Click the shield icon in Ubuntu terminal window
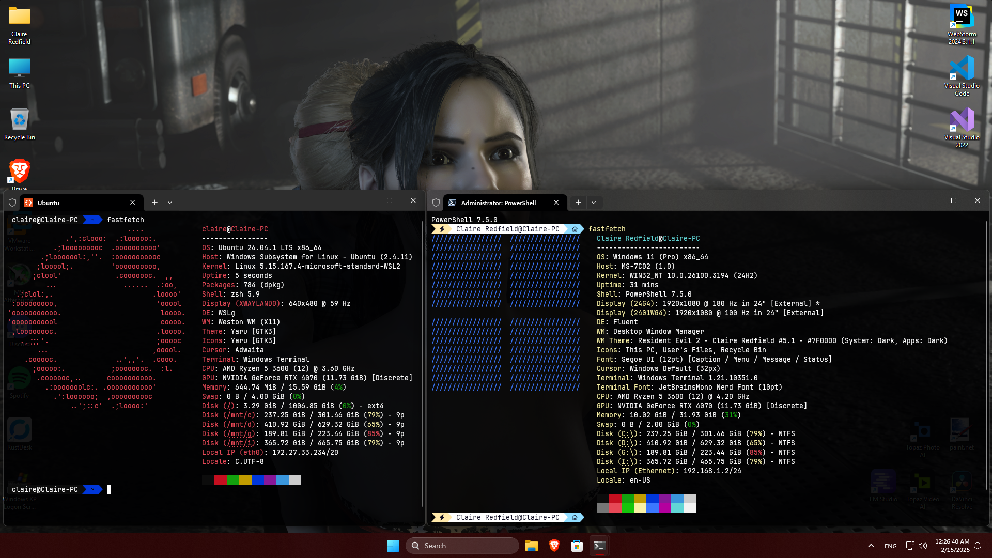992x558 pixels. [x=12, y=203]
